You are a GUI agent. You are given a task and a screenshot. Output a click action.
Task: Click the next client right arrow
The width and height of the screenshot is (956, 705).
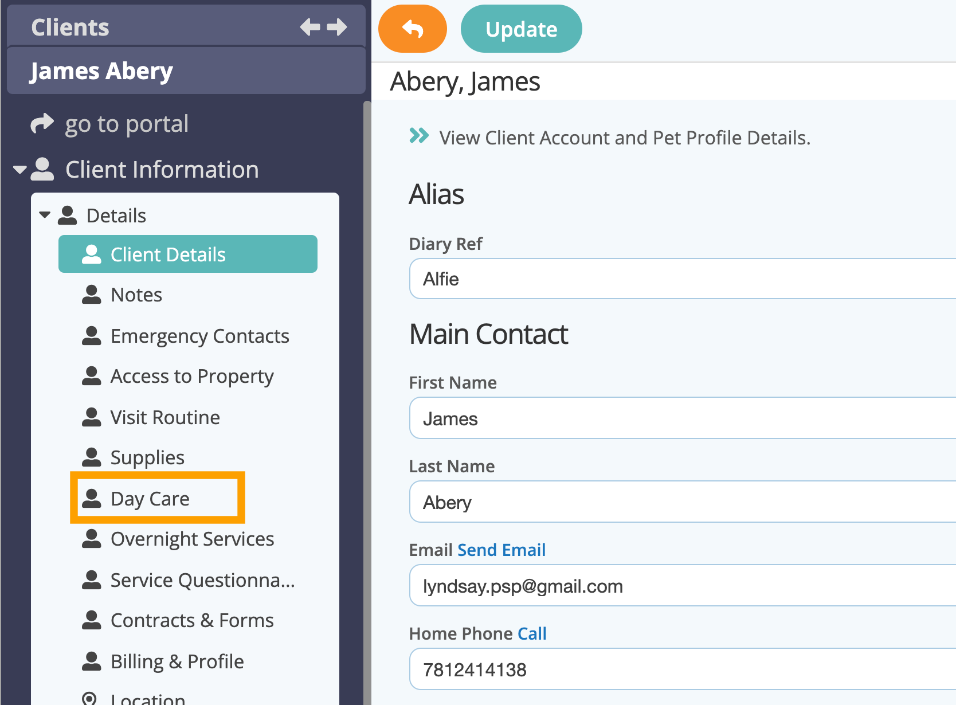tap(337, 27)
